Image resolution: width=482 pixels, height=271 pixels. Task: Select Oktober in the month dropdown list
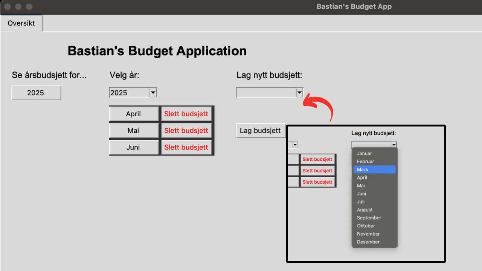coord(374,226)
